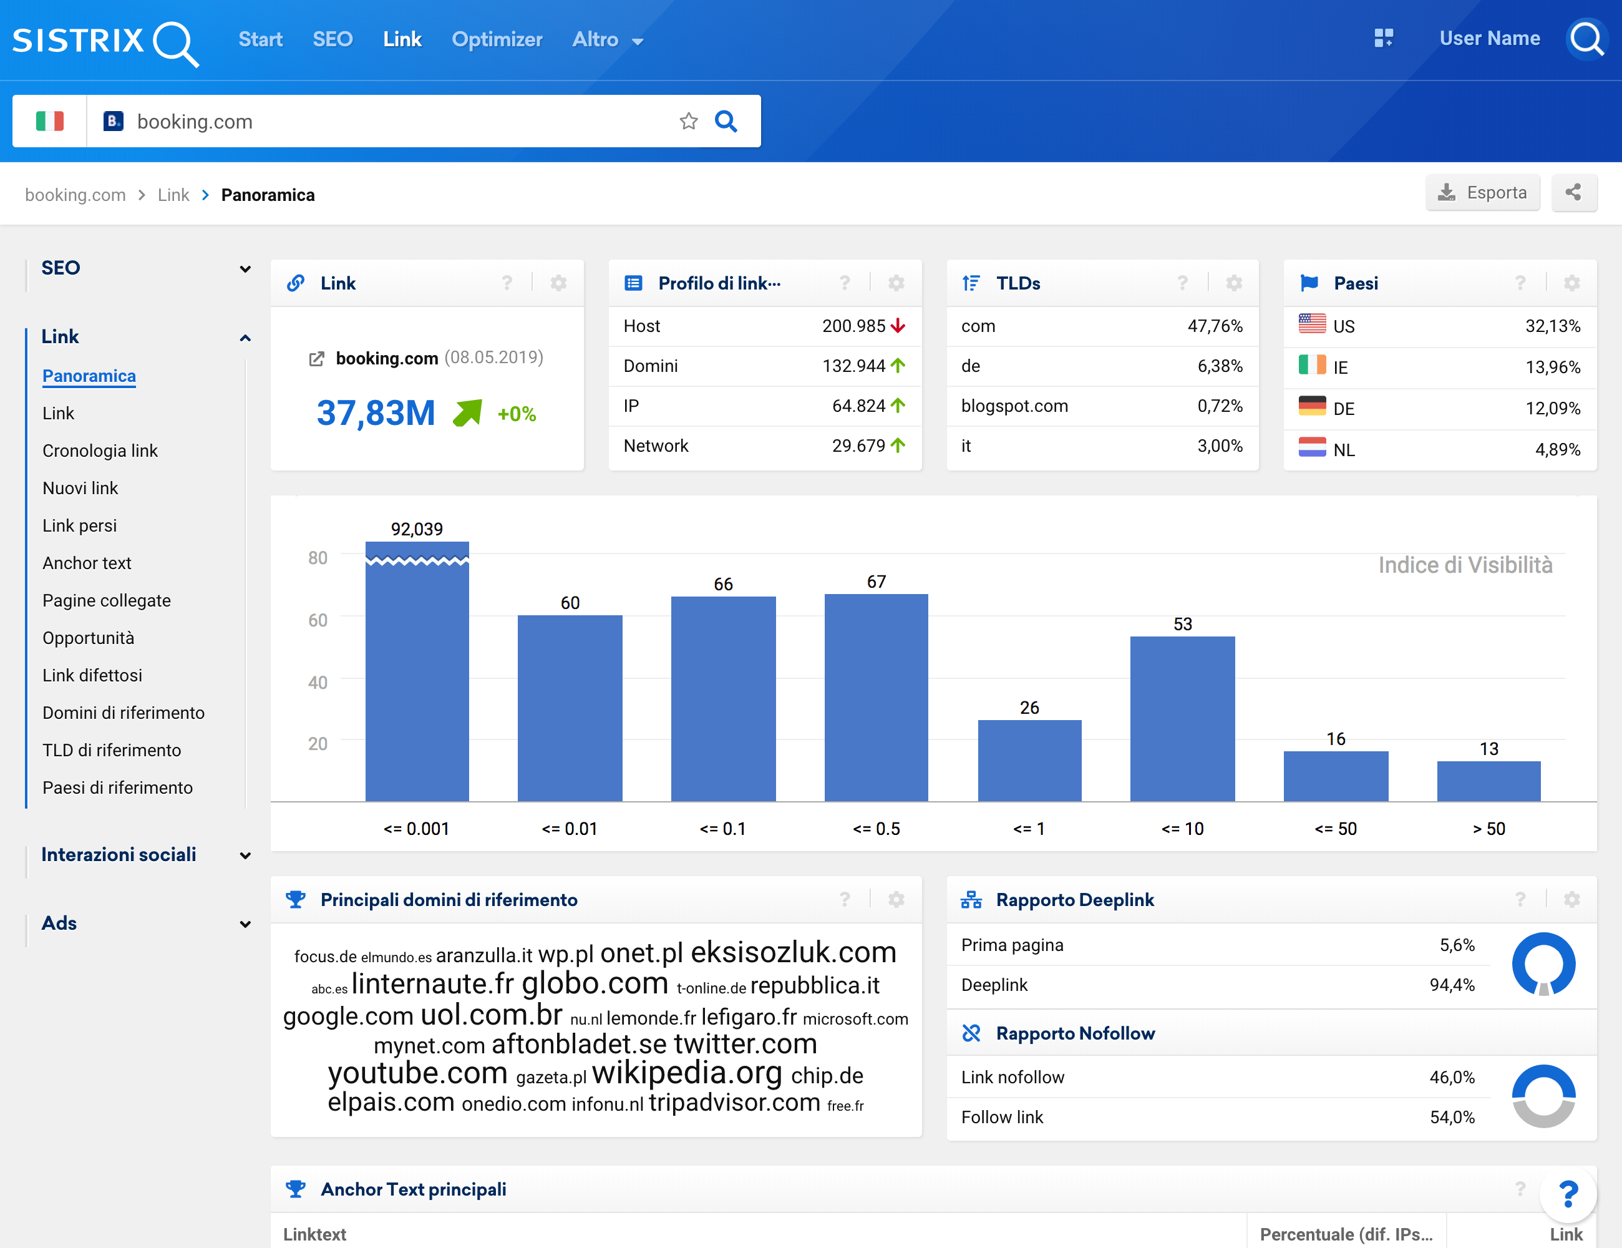Open TLD di riferimento in the sidebar
This screenshot has width=1622, height=1248.
pyautogui.click(x=112, y=750)
